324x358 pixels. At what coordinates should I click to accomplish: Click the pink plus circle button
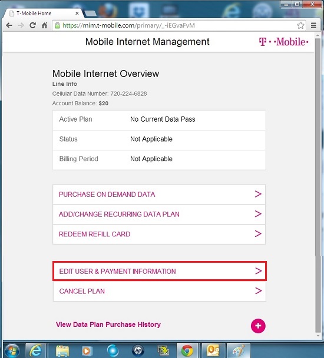pyautogui.click(x=258, y=326)
